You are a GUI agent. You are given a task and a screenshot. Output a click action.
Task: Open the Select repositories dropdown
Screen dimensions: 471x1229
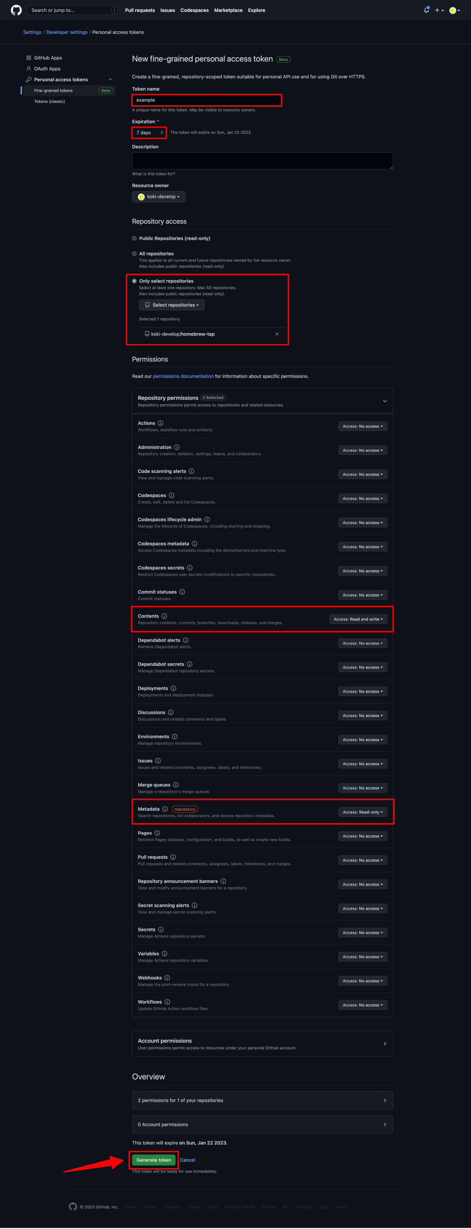click(171, 305)
